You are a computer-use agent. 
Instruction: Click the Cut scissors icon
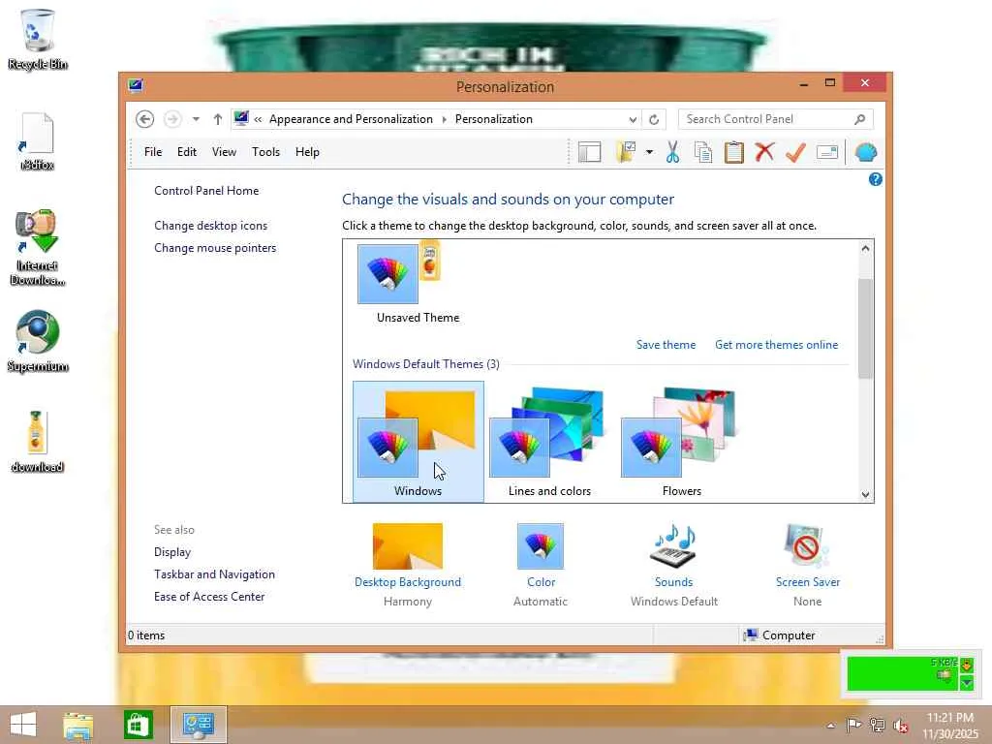(x=672, y=152)
